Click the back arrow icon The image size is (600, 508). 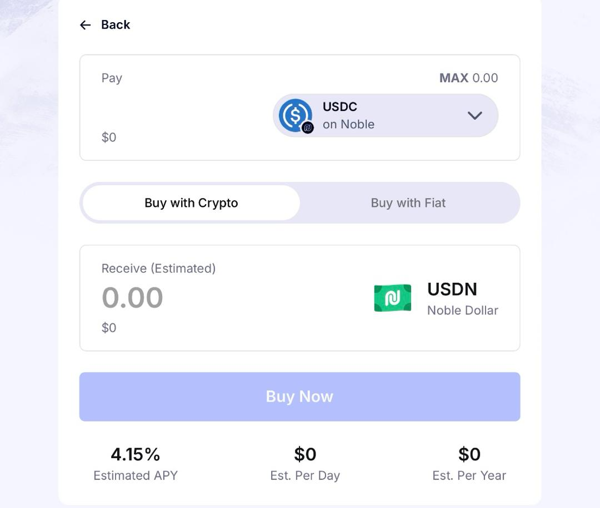coord(84,24)
